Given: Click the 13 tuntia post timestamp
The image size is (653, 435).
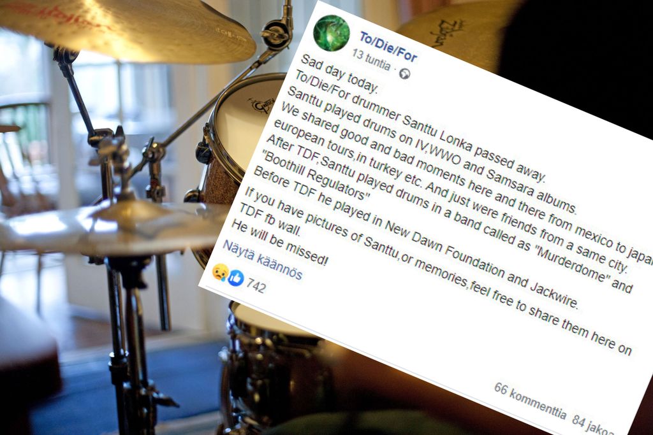Looking at the screenshot, I should point(372,61).
